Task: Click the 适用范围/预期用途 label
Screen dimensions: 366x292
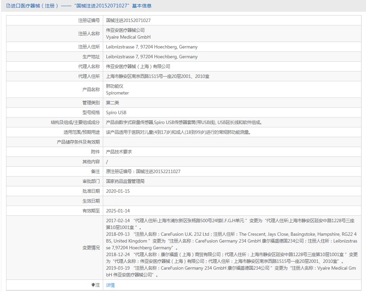Action: point(82,132)
